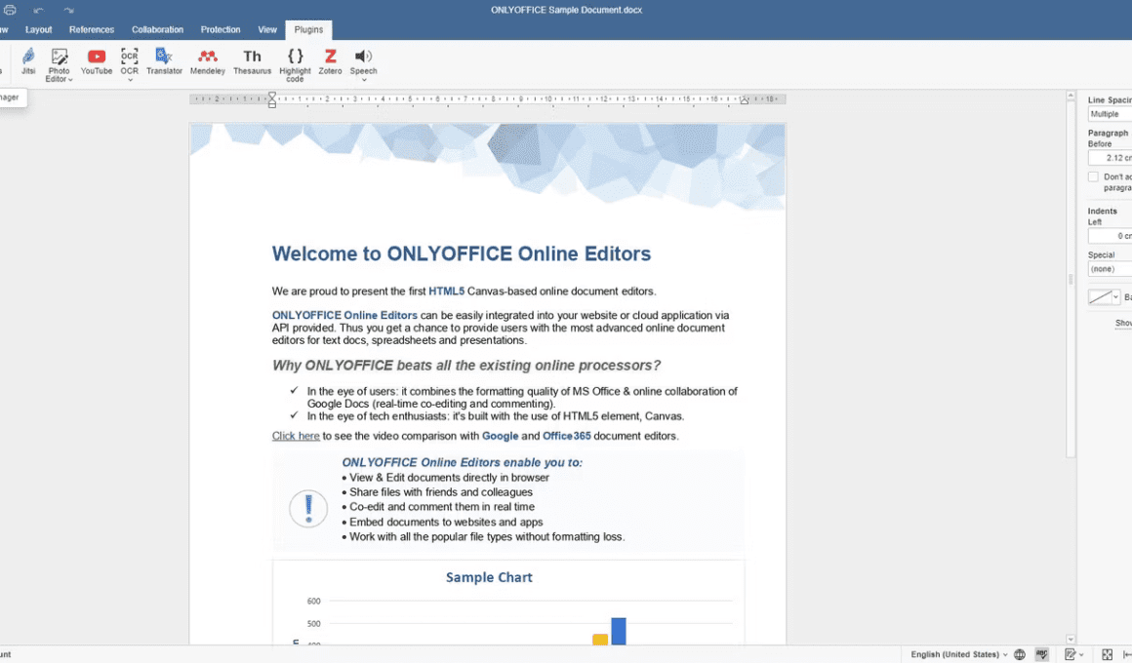
Task: Click the Office365 link in the document
Action: (x=567, y=436)
